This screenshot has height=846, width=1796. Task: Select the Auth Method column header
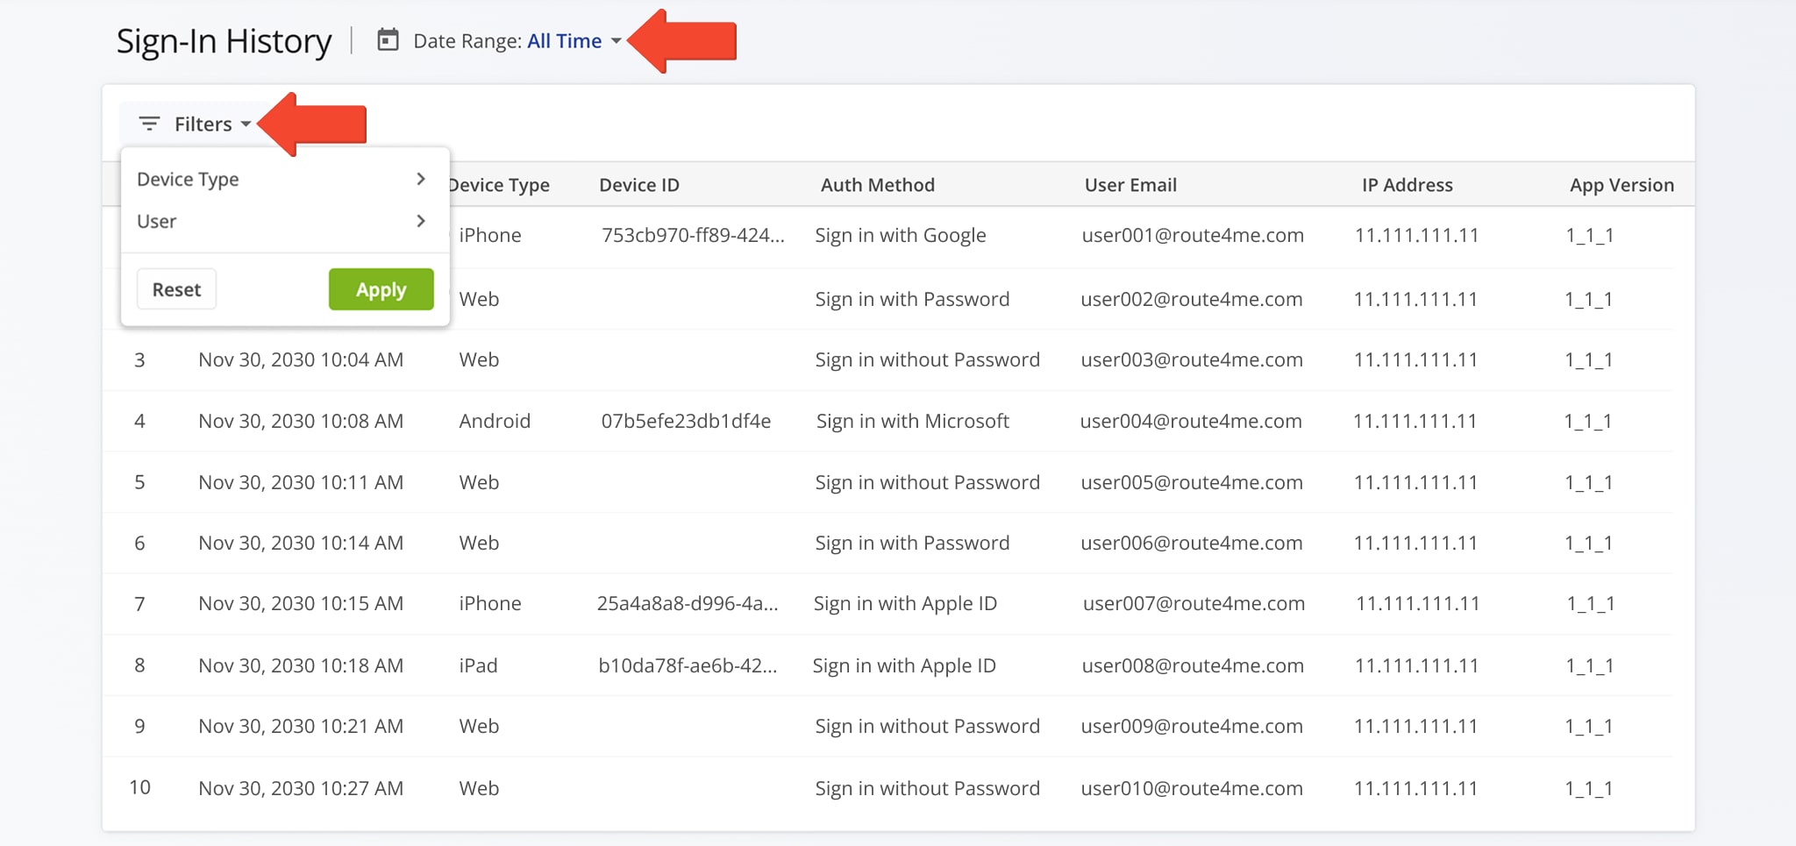(x=877, y=184)
